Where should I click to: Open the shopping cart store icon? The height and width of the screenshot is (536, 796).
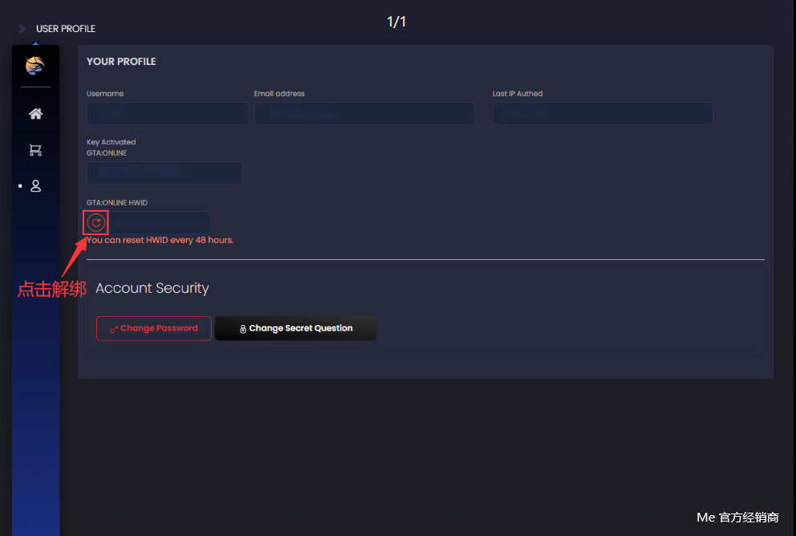[35, 150]
